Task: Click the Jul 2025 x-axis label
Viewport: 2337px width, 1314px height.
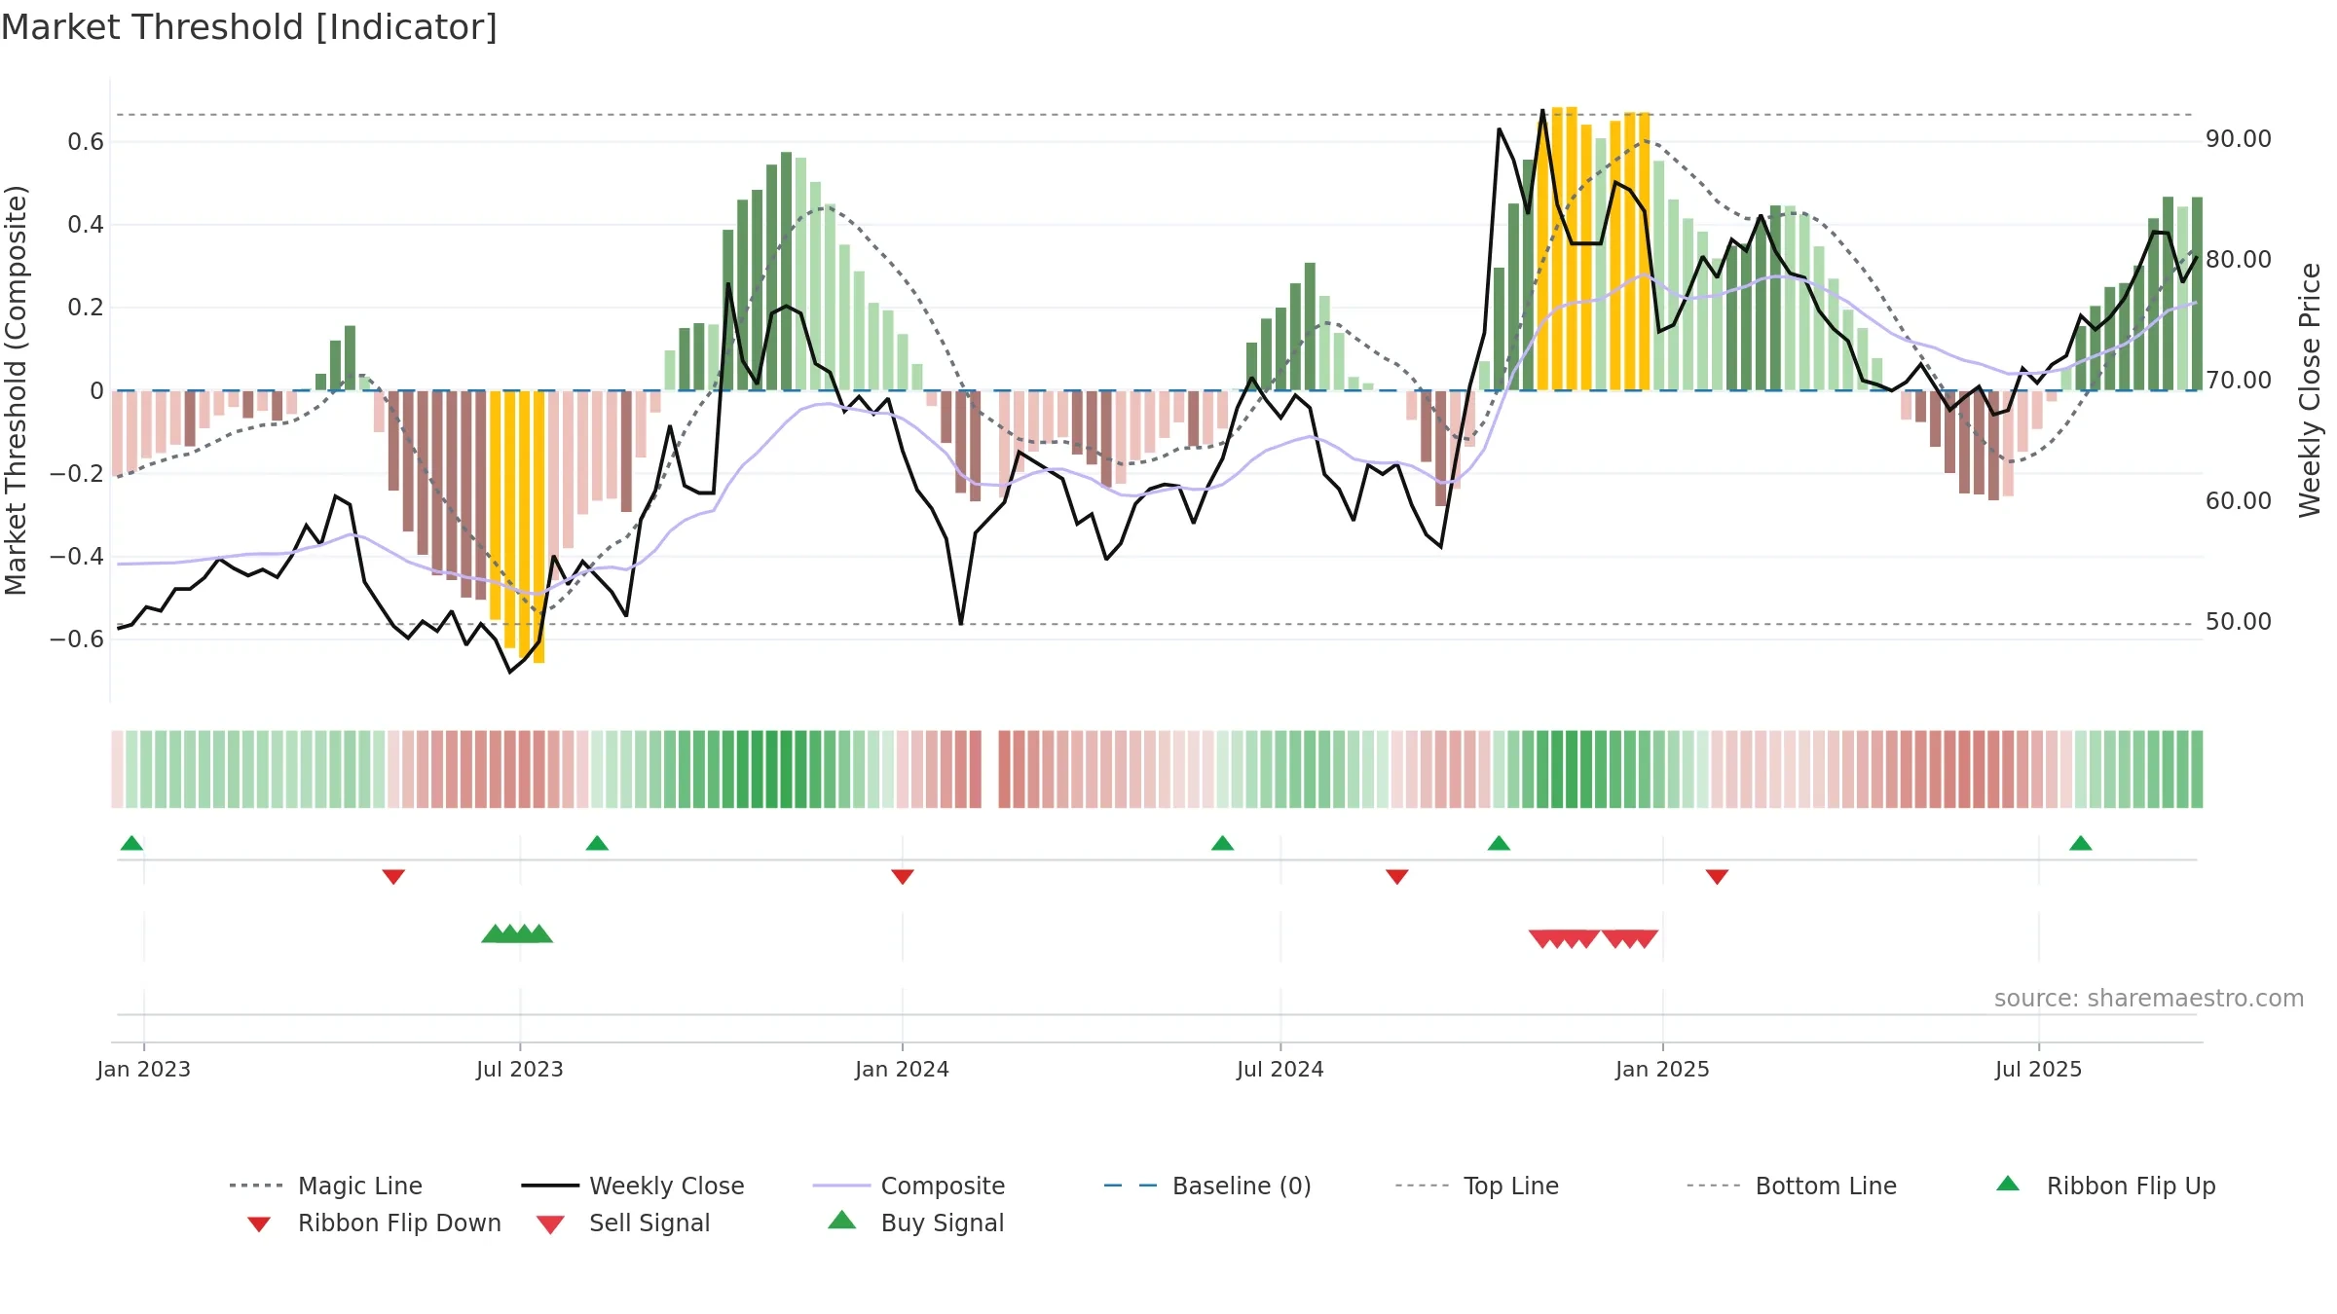Action: click(x=2039, y=1069)
